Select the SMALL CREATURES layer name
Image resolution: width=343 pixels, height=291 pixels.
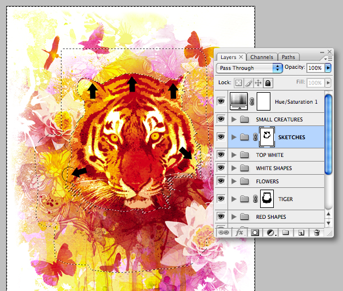pyautogui.click(x=280, y=119)
